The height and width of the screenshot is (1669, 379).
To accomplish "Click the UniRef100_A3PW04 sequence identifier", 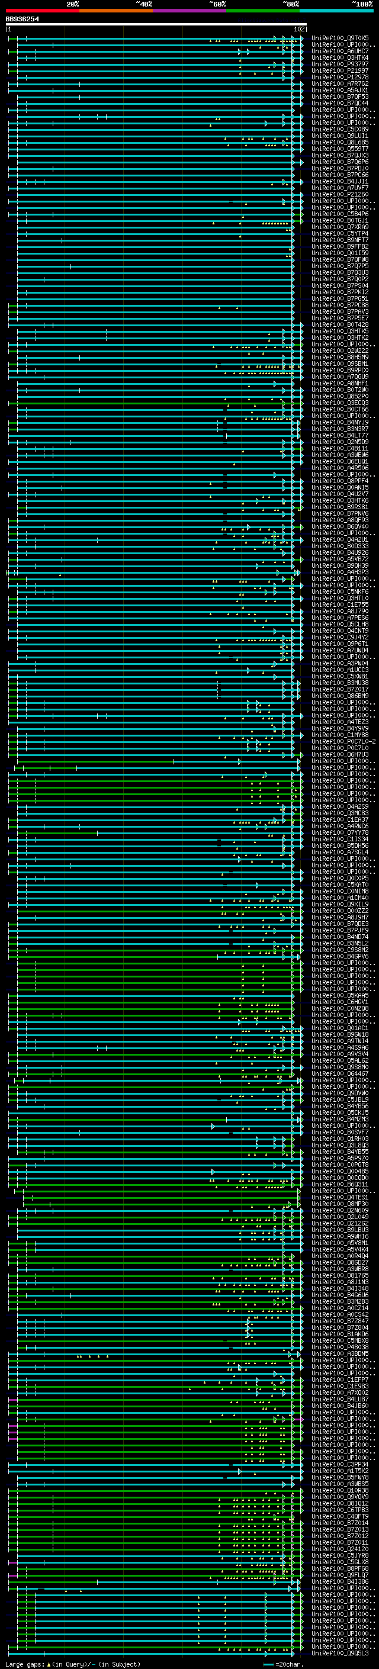I will (340, 664).
